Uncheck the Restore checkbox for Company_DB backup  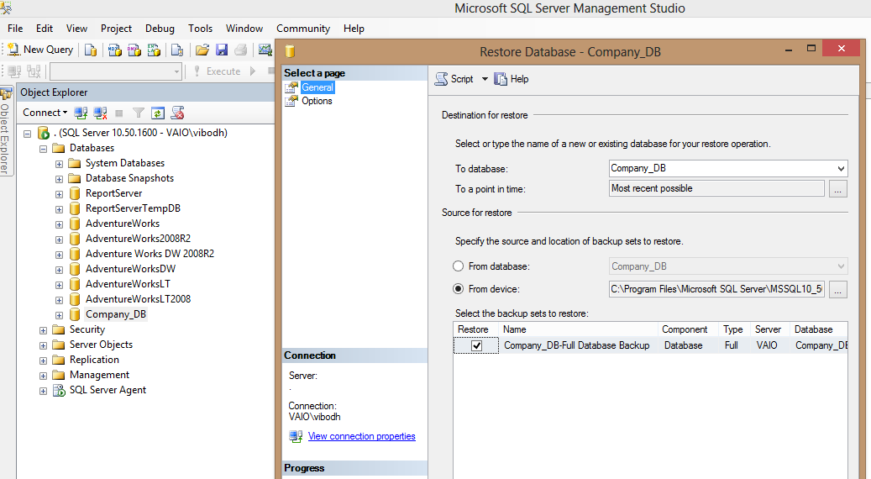click(476, 345)
